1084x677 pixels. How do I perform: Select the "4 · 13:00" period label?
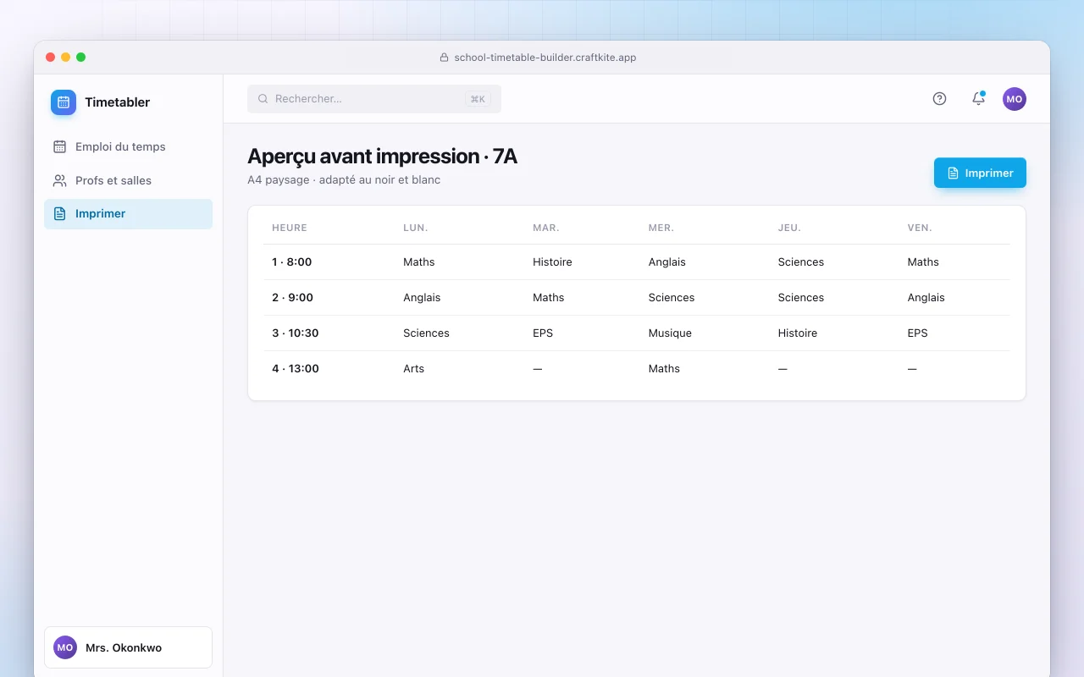click(x=296, y=369)
